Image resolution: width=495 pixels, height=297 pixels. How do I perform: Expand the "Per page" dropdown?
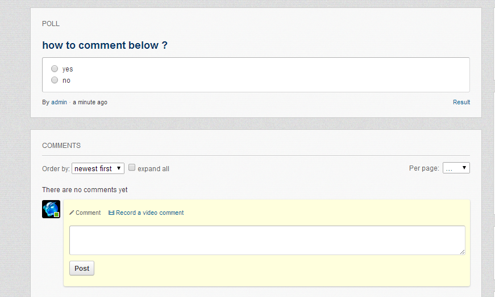(456, 168)
